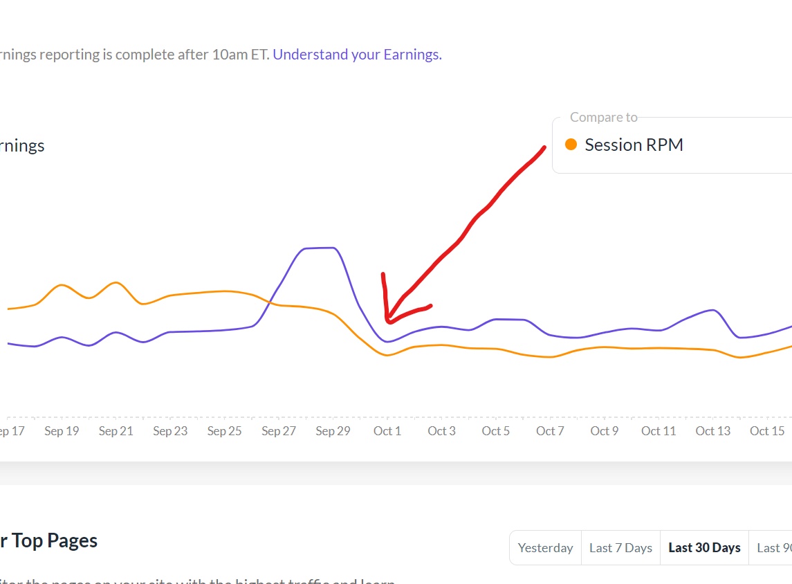
Task: Select Oct 3 on the chart axis
Action: 441,431
